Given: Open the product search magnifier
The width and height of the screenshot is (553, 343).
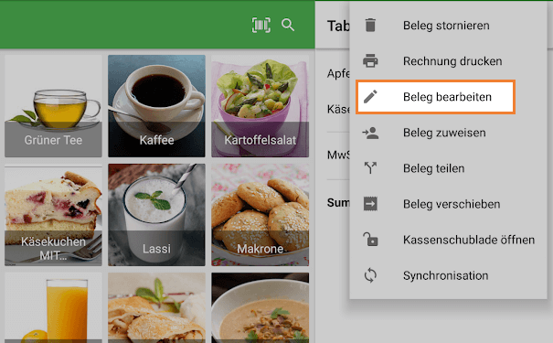Looking at the screenshot, I should coord(288,25).
